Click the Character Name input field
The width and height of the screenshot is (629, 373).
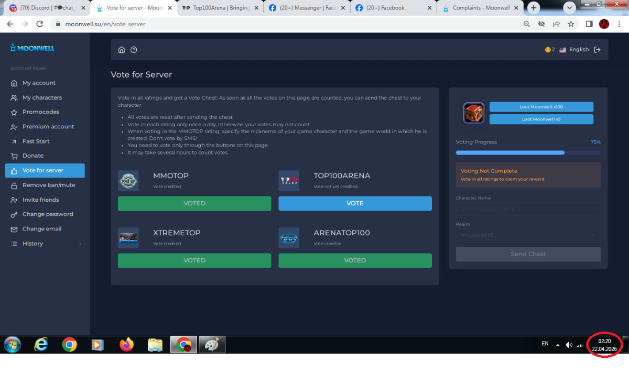point(528,209)
